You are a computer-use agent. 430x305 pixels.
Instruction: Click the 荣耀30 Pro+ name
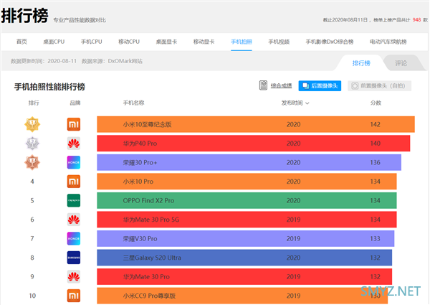140,162
